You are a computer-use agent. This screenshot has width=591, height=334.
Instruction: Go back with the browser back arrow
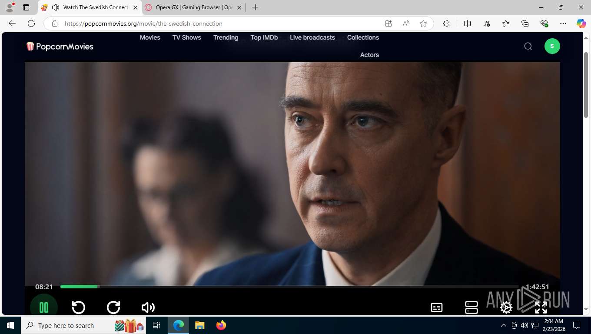pyautogui.click(x=12, y=23)
